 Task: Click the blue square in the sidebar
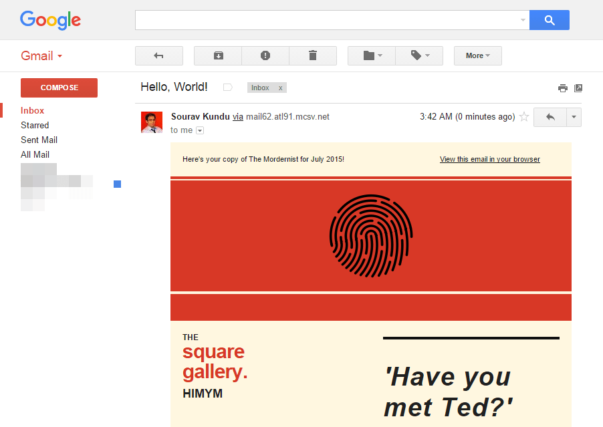117,184
